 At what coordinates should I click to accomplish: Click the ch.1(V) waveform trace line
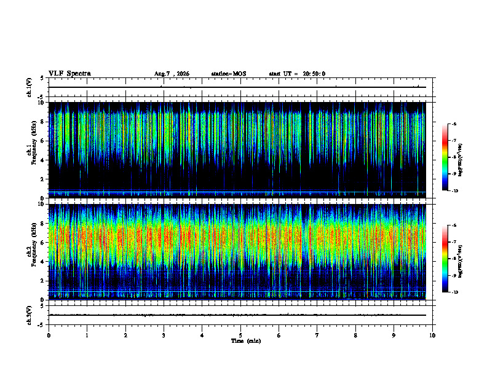pyautogui.click(x=237, y=87)
